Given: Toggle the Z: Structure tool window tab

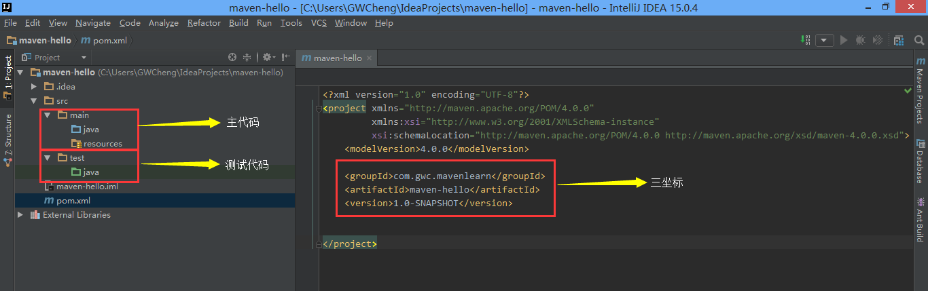Looking at the screenshot, I should pyautogui.click(x=7, y=140).
